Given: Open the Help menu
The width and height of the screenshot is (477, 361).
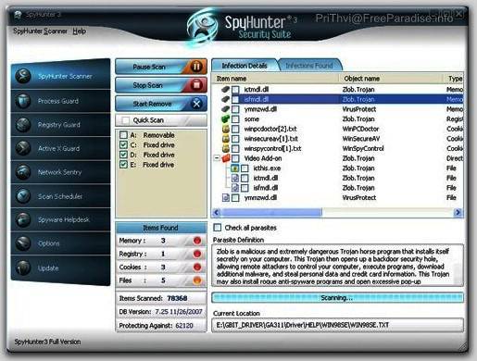Looking at the screenshot, I should 80,31.
